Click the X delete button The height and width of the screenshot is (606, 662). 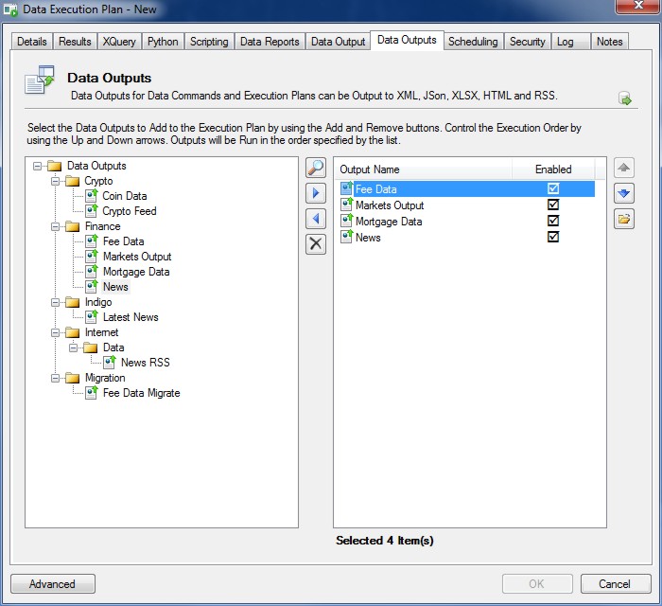(316, 243)
